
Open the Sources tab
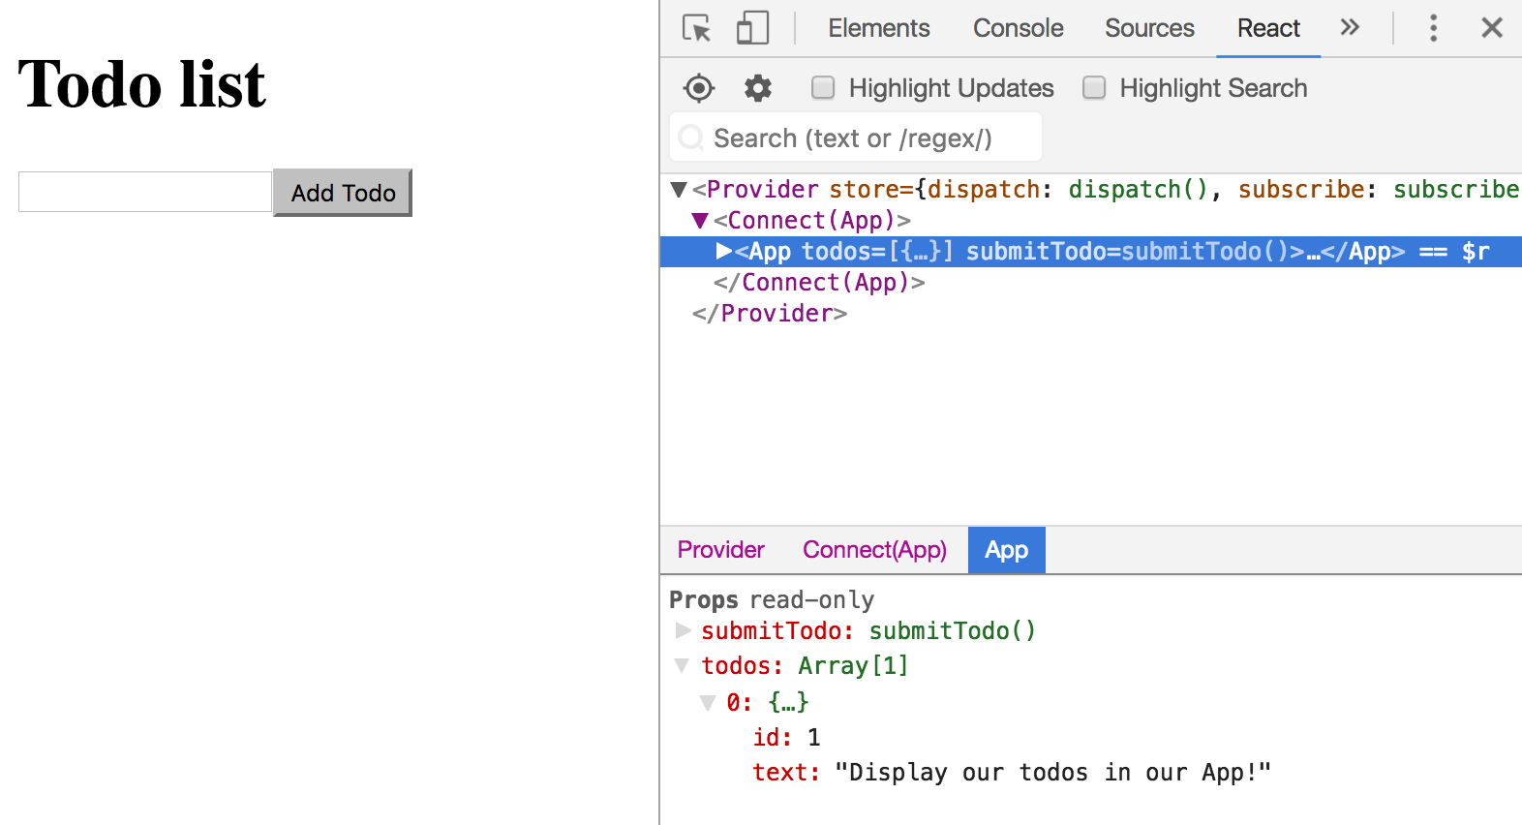[x=1149, y=28]
